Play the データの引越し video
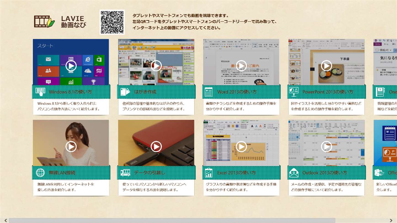 (x=156, y=146)
